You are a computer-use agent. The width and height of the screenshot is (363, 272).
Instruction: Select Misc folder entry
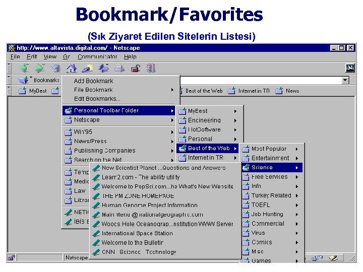click(x=272, y=252)
